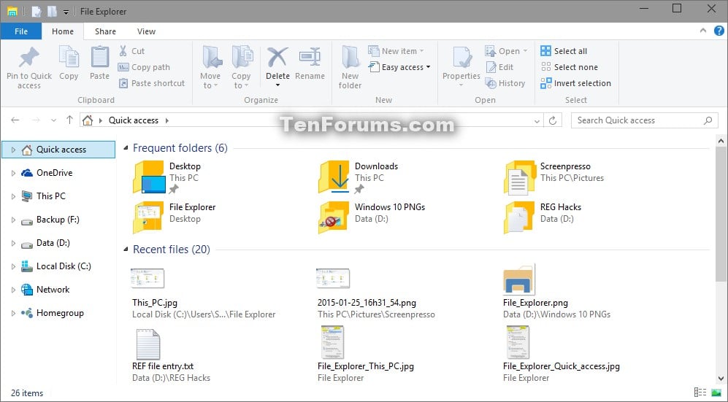Open the Open button dropdown arrow

tap(525, 51)
